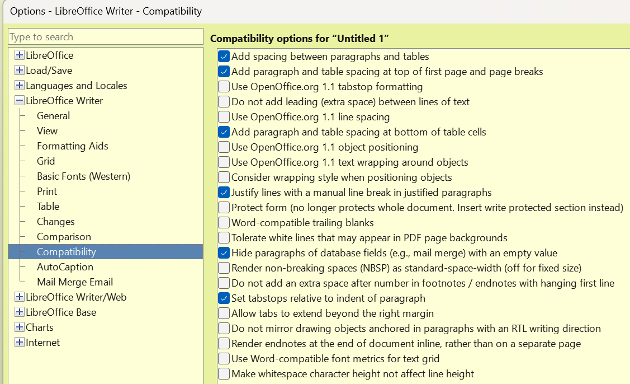Uncheck spacing at top of first page option
This screenshot has width=630, height=384.
tap(224, 72)
